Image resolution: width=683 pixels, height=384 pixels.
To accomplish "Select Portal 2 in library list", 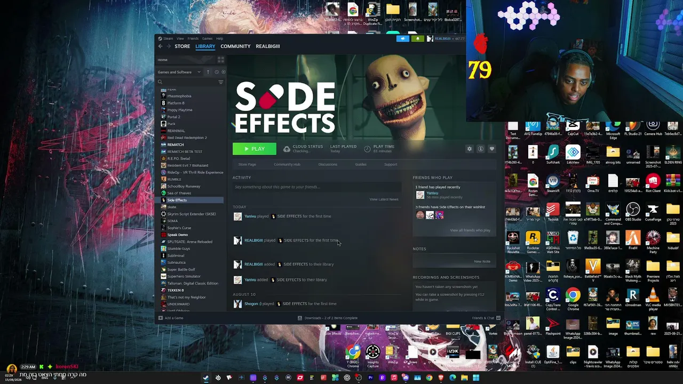I will point(173,117).
